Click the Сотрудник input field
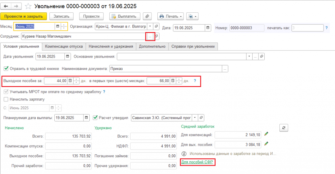This screenshot has height=174, width=335. click(x=83, y=36)
